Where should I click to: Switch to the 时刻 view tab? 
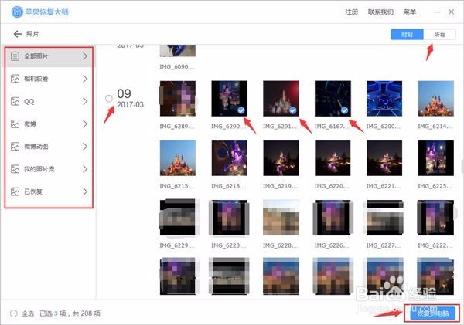407,35
